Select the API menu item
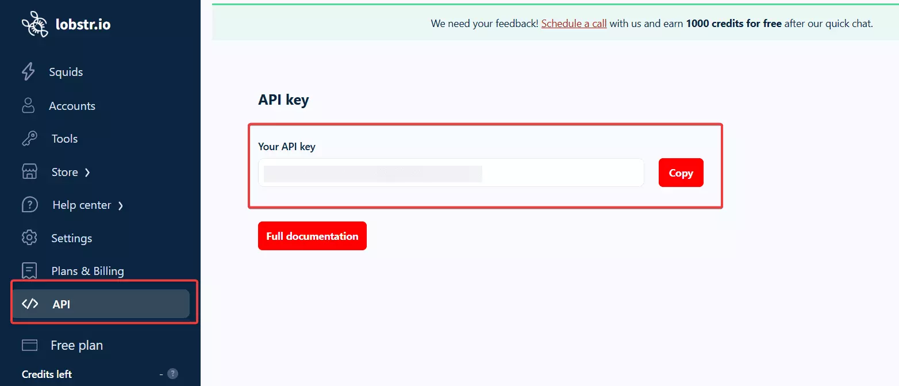899x386 pixels. [x=61, y=304]
